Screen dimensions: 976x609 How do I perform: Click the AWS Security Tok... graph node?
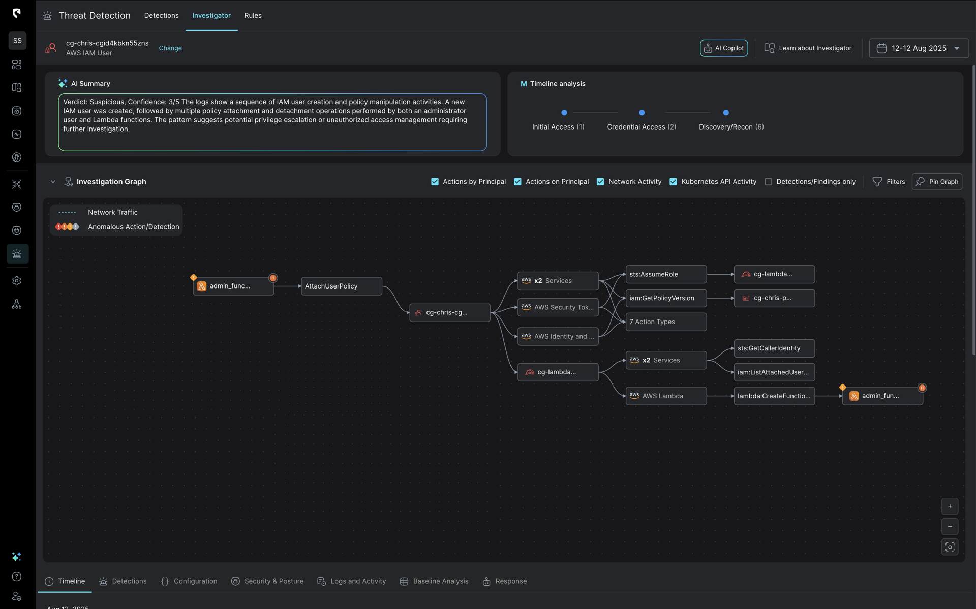(x=558, y=307)
